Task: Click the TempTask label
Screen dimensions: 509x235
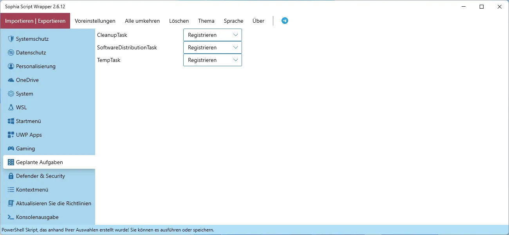Action: (109, 60)
